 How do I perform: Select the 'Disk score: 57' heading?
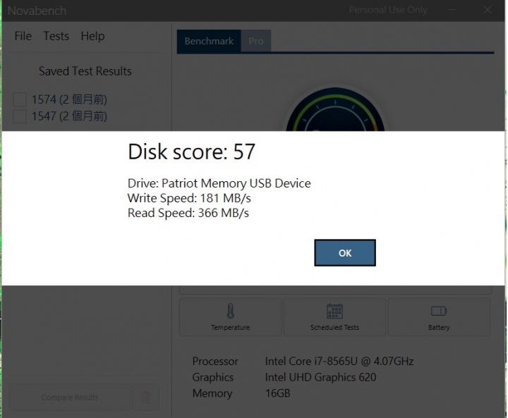coord(191,152)
